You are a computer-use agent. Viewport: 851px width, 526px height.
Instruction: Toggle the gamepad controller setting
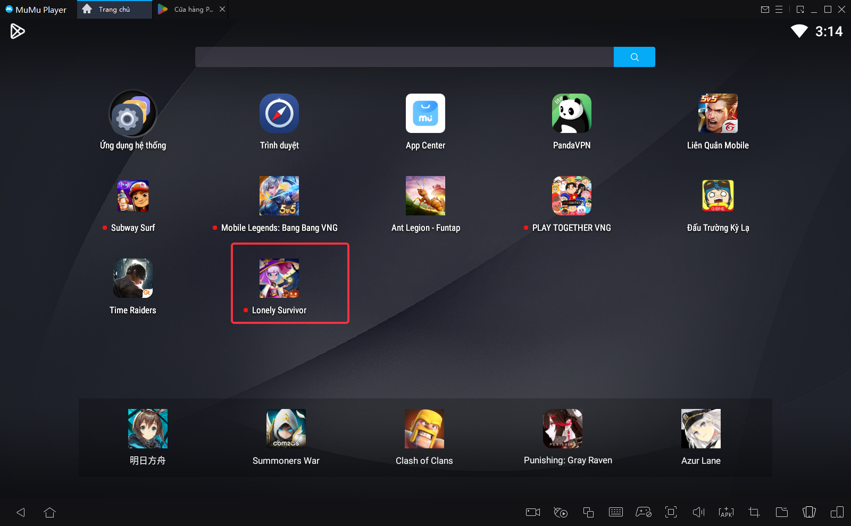pyautogui.click(x=643, y=512)
